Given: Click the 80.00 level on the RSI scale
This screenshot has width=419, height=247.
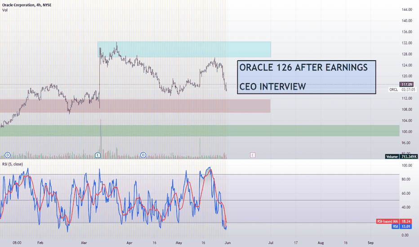Looking at the screenshot, I should click(405, 179).
